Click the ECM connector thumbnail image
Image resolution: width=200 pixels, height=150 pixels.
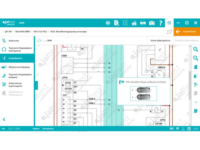[x=143, y=93]
